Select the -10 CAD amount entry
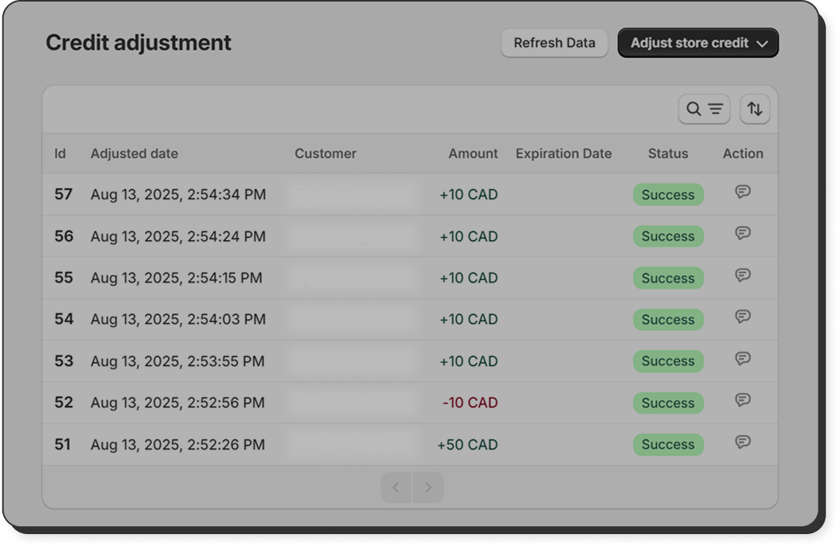Image resolution: width=840 pixels, height=548 pixels. tap(470, 402)
